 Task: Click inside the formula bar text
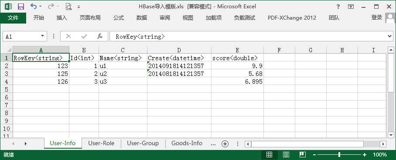[x=140, y=37]
